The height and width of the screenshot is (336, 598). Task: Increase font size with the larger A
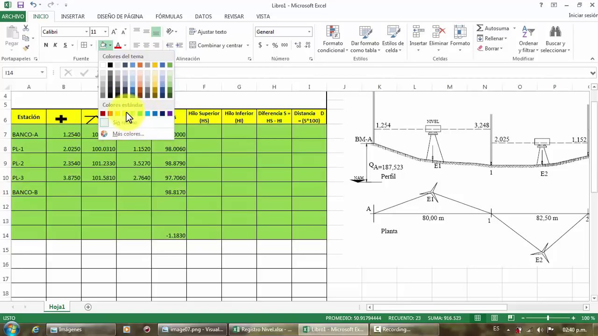tap(114, 32)
